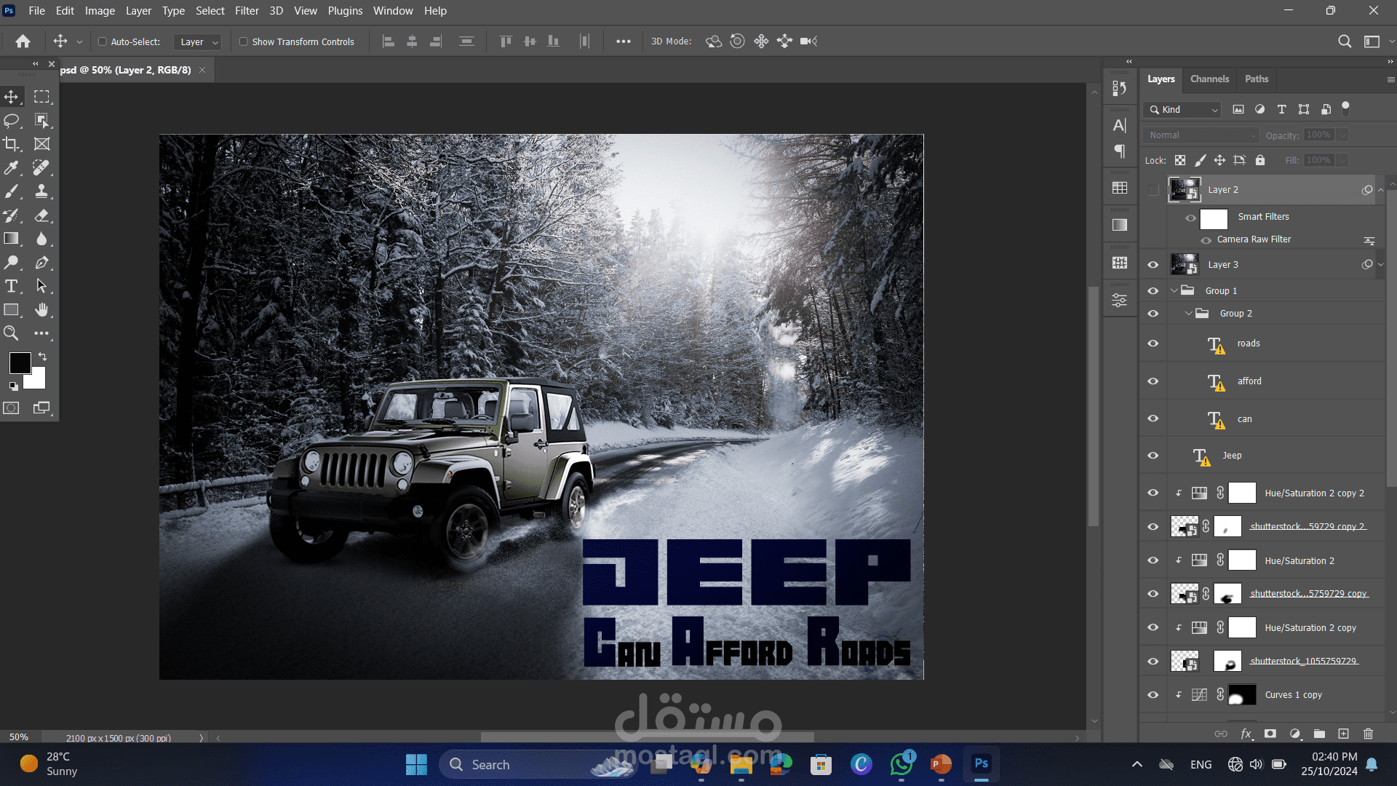Screen dimensions: 1397x786
Task: Toggle visibility of Layer 3
Action: 1153,265
